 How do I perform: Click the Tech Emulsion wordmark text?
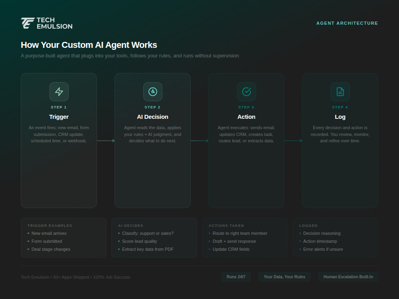[x=54, y=23]
